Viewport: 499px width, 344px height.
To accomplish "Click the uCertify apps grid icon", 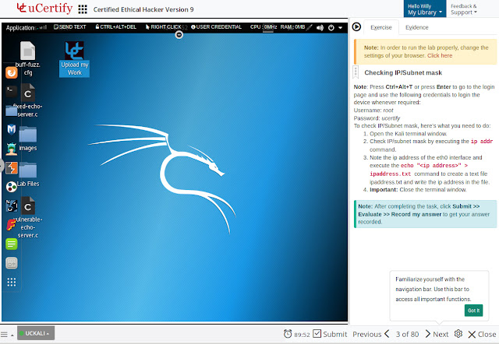I will click(x=83, y=9).
